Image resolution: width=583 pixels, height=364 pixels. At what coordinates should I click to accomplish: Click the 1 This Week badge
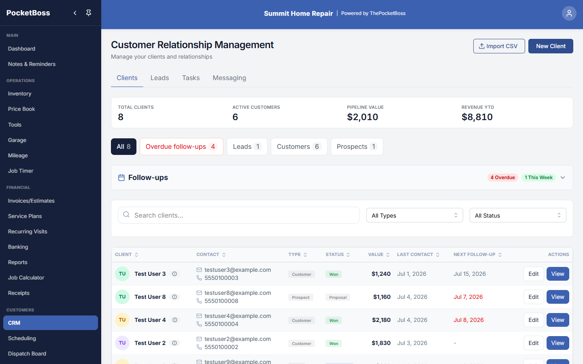tap(538, 178)
